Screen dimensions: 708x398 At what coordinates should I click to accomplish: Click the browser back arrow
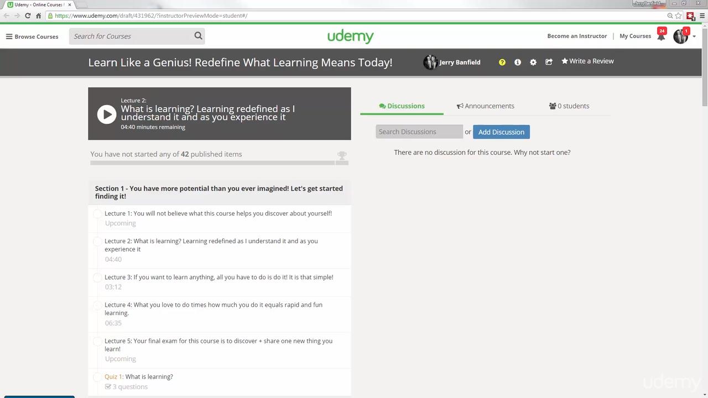pyautogui.click(x=7, y=15)
